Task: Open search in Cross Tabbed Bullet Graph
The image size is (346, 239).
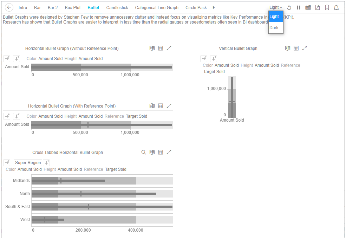Action: [144, 153]
